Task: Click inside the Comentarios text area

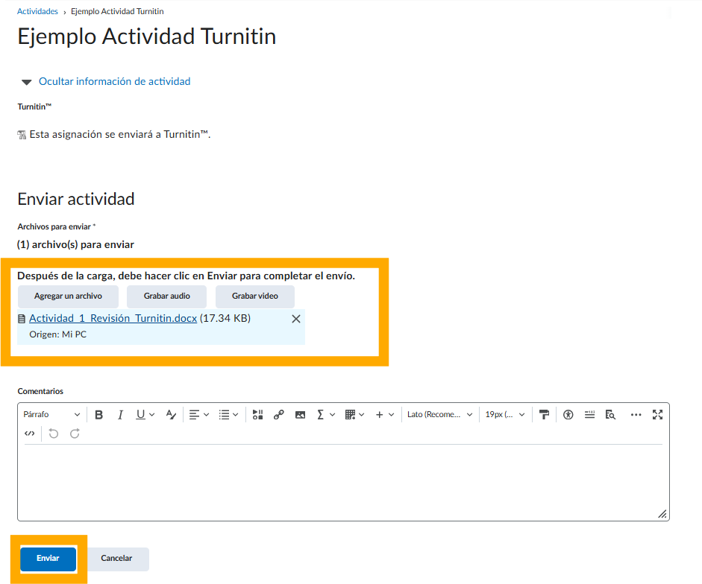Action: click(x=343, y=480)
